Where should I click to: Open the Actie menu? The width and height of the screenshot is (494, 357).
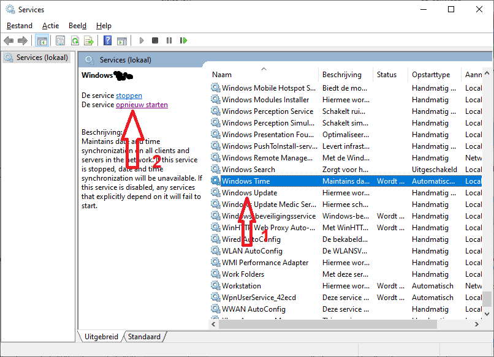click(x=51, y=26)
